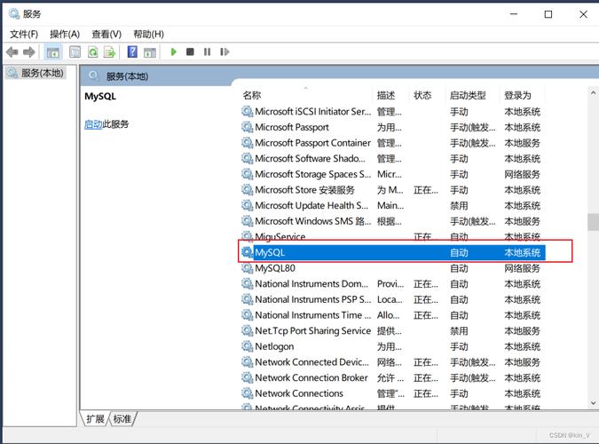Close the 服务 window

coord(583,14)
